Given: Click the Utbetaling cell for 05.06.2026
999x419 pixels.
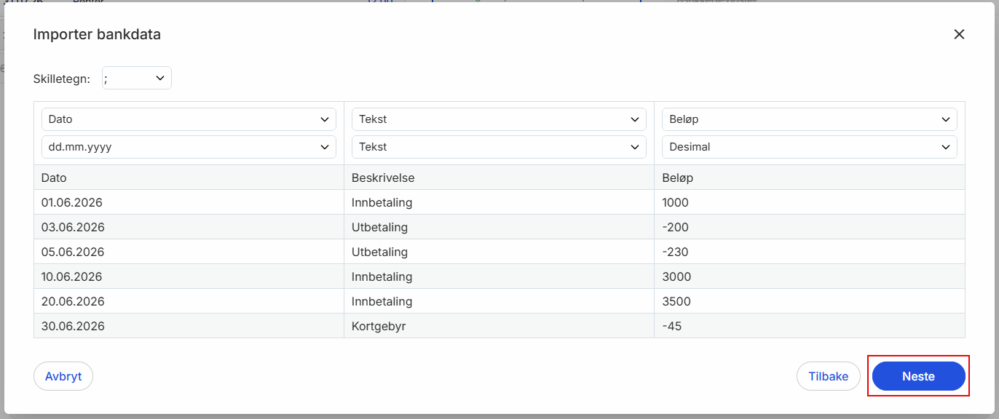Looking at the screenshot, I should pos(499,252).
